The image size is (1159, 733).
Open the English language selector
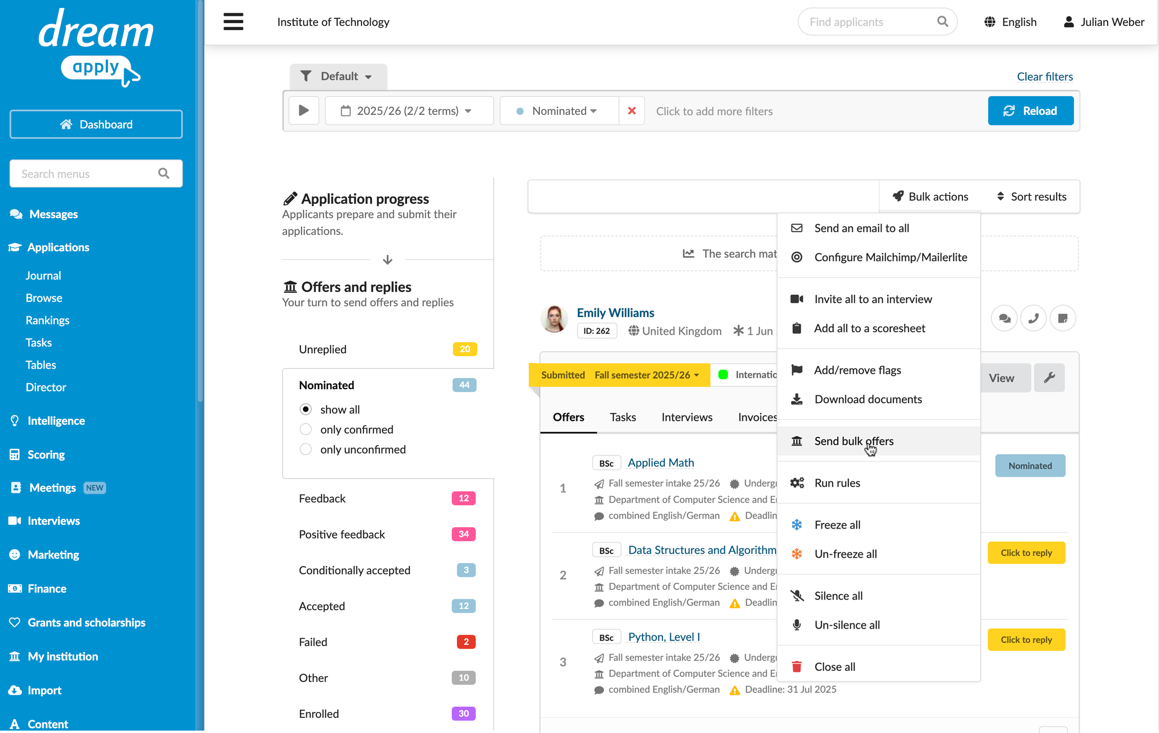(x=1010, y=22)
